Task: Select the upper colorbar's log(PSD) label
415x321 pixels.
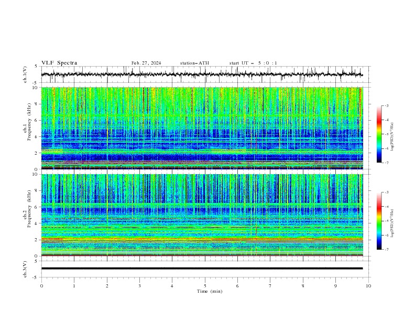Action: [x=392, y=137]
